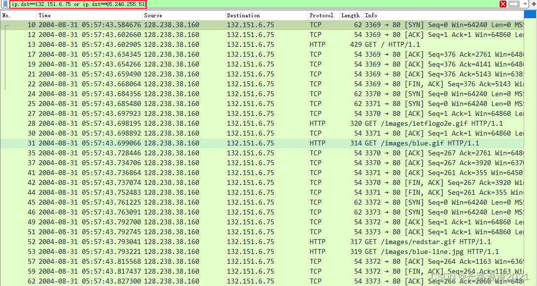The image size is (537, 286).
Task: Select packet 27 row
Action: 262,114
